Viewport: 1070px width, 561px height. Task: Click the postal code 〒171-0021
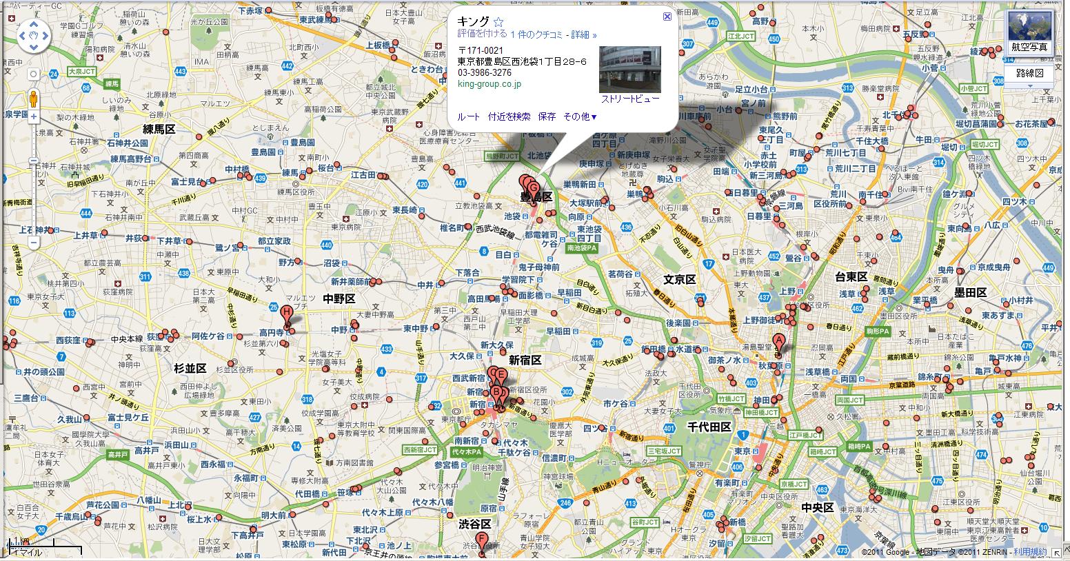coord(481,50)
